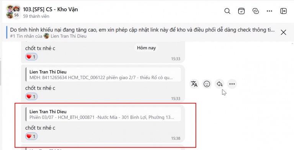Image resolution: width=294 pixels, height=150 pixels.
Task: Click sender name in MĐH 8411265634 quote
Action: (48, 72)
